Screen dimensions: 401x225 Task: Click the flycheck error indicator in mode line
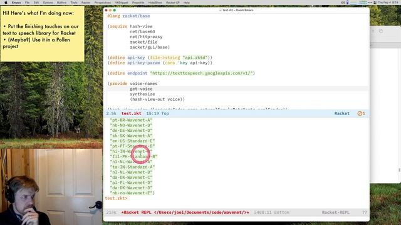[x=361, y=113]
